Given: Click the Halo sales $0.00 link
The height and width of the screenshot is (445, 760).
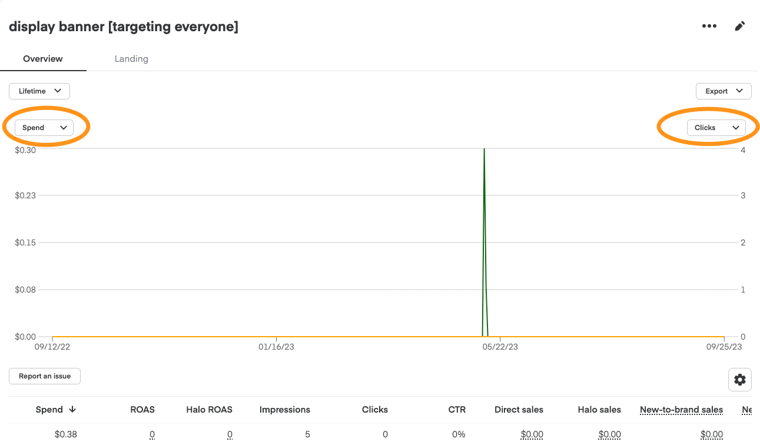Looking at the screenshot, I should tap(609, 434).
